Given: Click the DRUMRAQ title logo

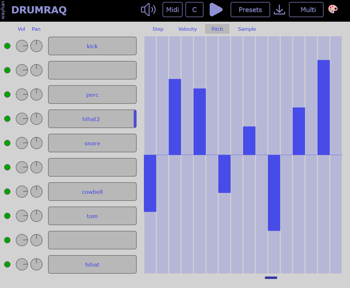Looking at the screenshot, I should click(39, 10).
